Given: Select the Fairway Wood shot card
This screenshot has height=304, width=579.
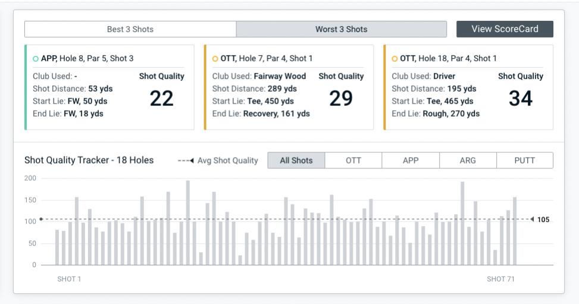Looking at the screenshot, I should (289, 87).
